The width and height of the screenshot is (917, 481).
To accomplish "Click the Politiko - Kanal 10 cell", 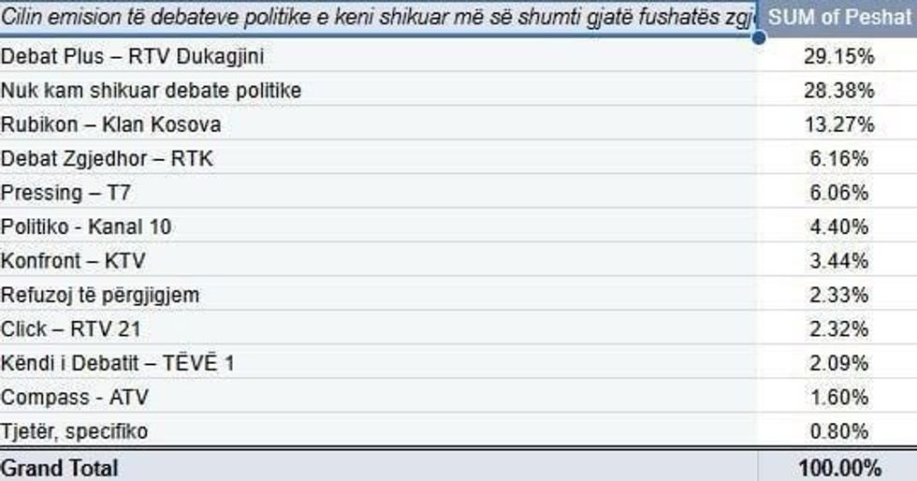I will (87, 226).
